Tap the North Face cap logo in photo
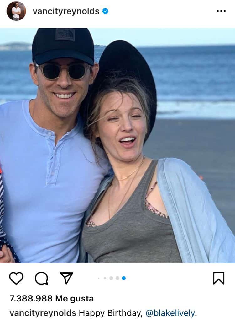The height and width of the screenshot is (320, 235). pyautogui.click(x=65, y=35)
